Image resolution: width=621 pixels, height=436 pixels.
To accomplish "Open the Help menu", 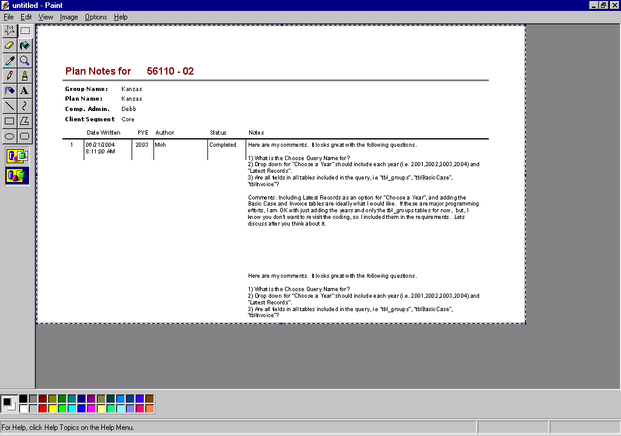I will pyautogui.click(x=121, y=17).
